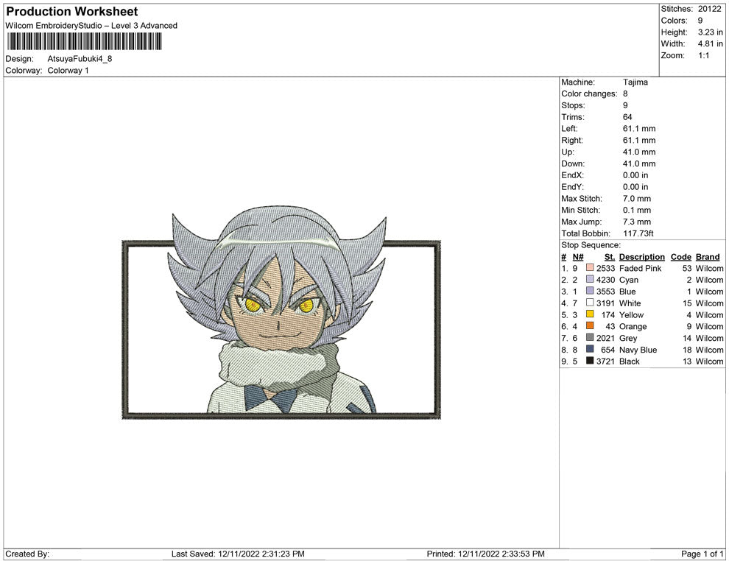Click the Faded Pink color swatch
This screenshot has height=561, width=729.
pyautogui.click(x=590, y=268)
